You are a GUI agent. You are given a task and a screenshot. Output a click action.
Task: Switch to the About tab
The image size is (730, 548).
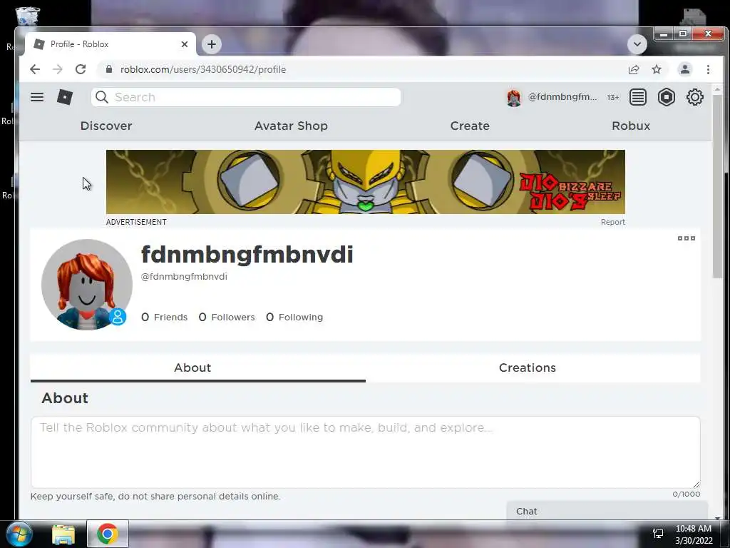pyautogui.click(x=198, y=367)
